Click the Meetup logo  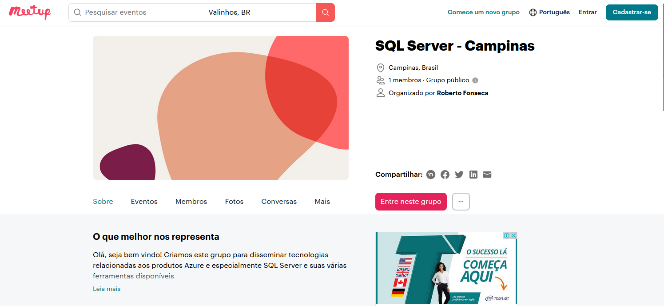[x=30, y=12]
